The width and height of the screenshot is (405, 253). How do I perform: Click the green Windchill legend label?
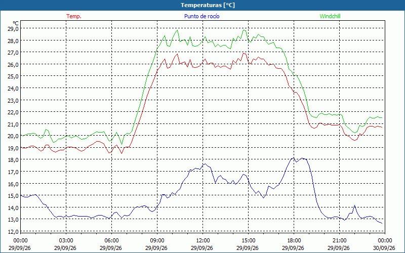point(330,16)
